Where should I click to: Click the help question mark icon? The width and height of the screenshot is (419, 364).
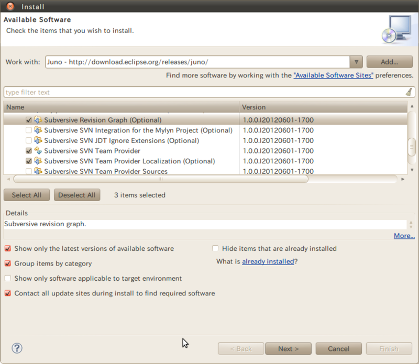coord(17,348)
